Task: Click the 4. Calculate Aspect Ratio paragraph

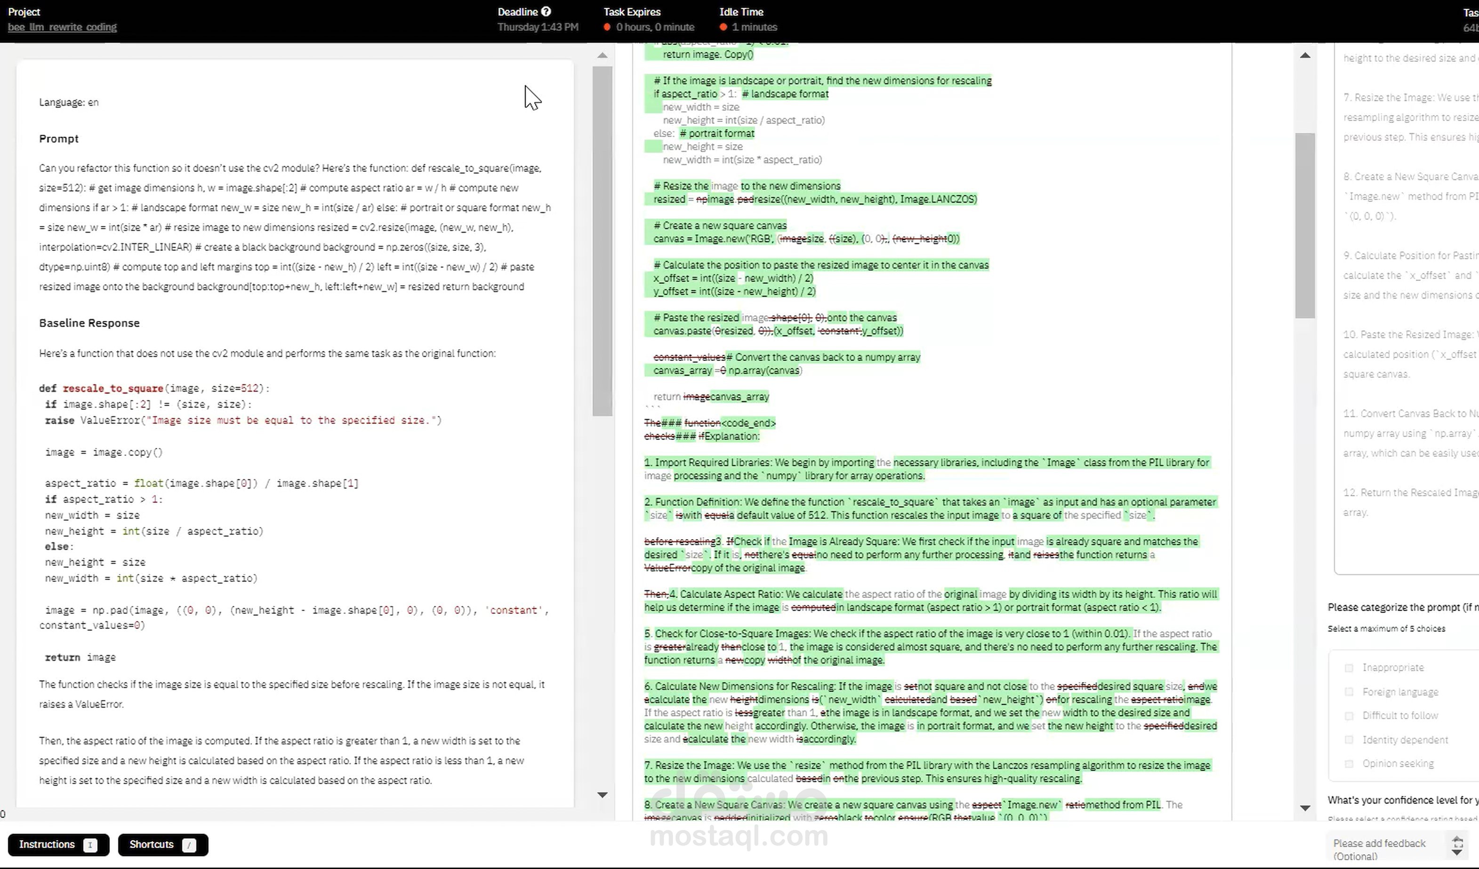Action: 931,601
